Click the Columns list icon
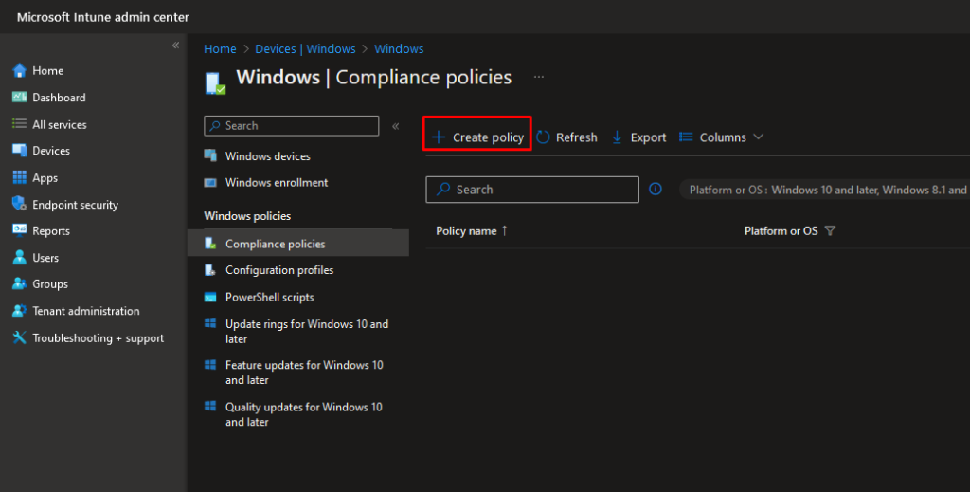This screenshot has width=970, height=492. [686, 137]
